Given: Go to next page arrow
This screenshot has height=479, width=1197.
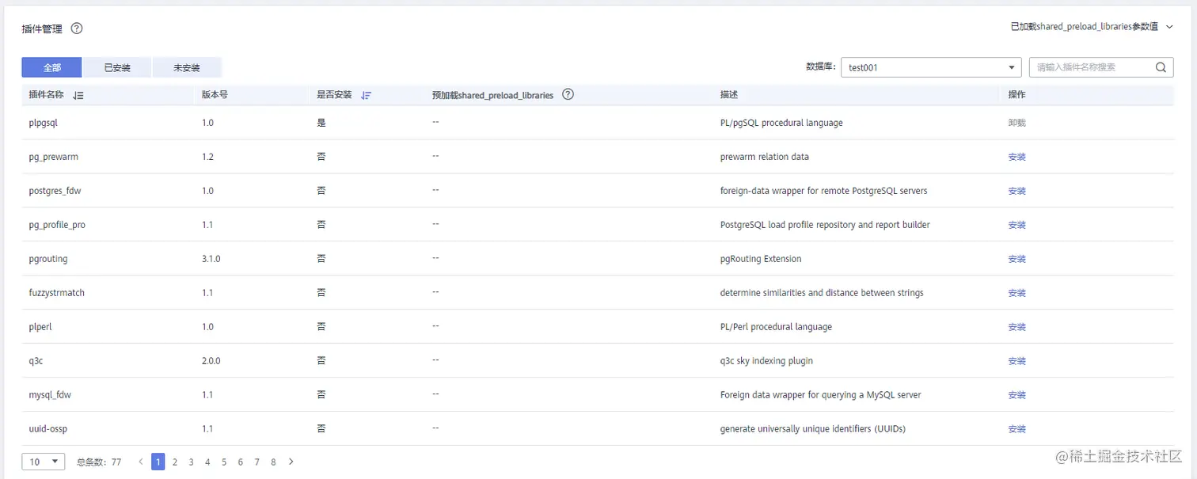Looking at the screenshot, I should tap(291, 462).
